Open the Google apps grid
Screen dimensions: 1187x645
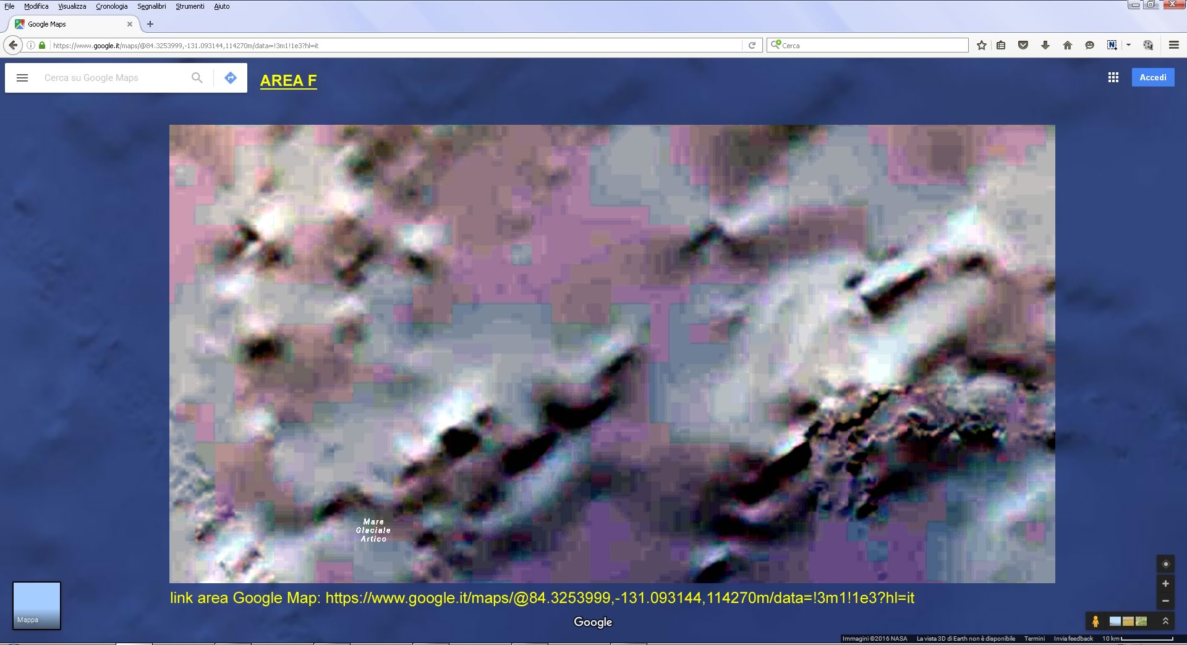1113,77
